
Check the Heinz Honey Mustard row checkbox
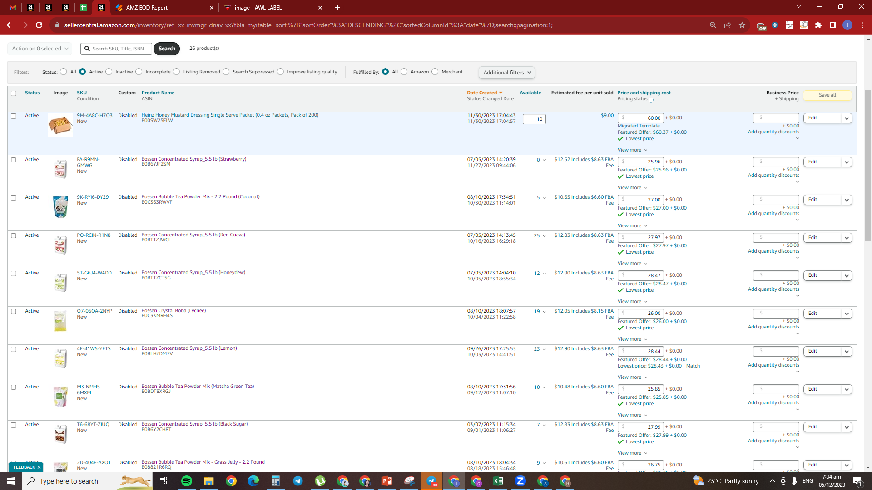14,116
